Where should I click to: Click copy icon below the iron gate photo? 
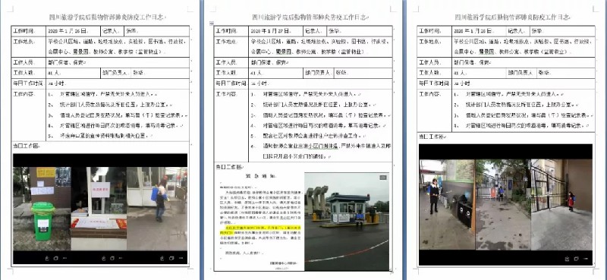click(x=576, y=259)
